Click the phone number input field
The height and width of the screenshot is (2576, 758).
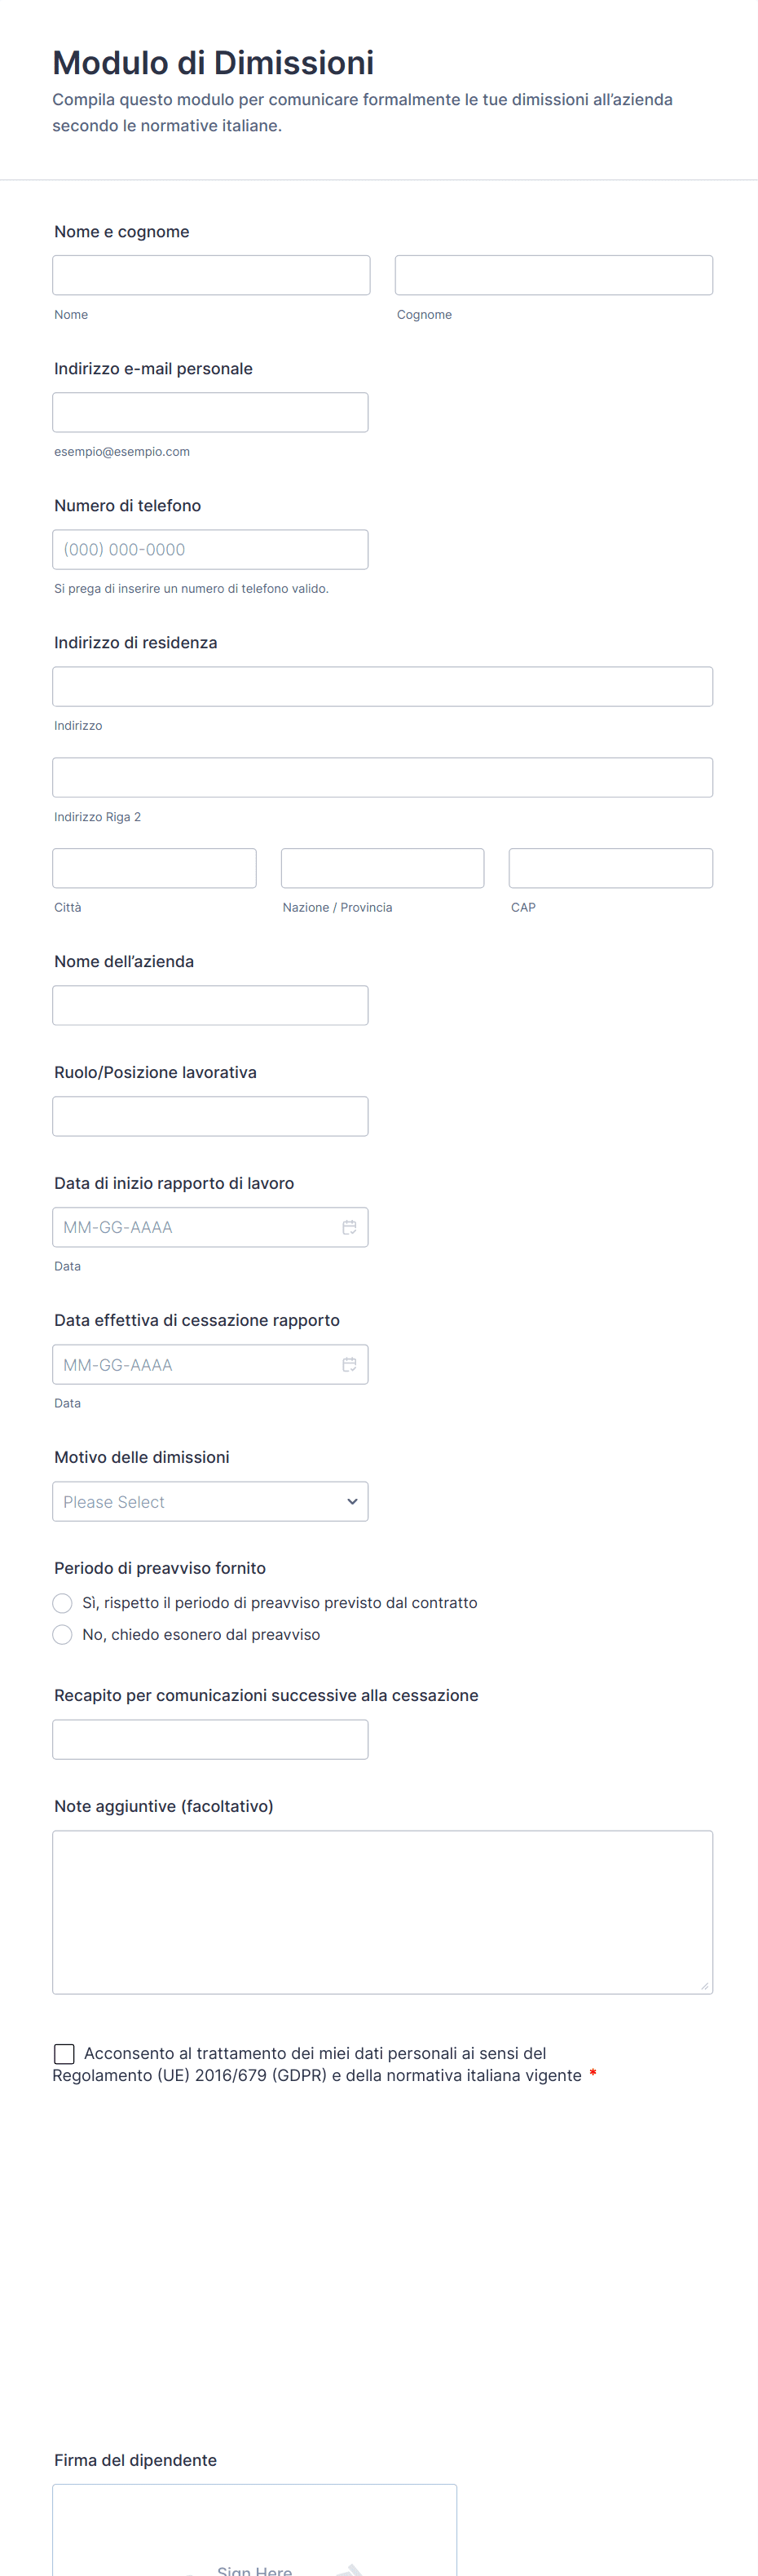210,549
